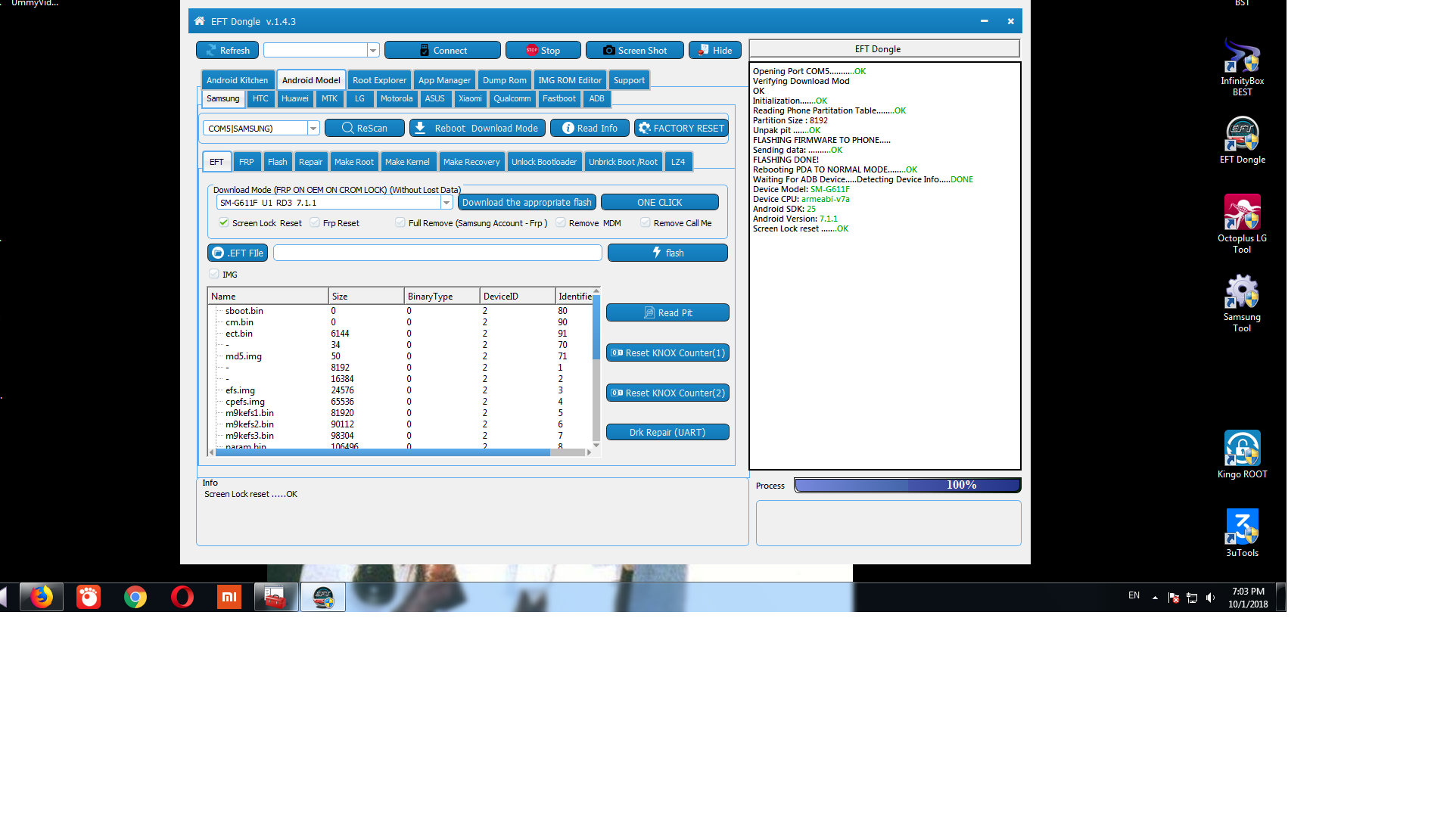Toggle Remove MDM checkbox
The image size is (1453, 817).
coord(561,222)
